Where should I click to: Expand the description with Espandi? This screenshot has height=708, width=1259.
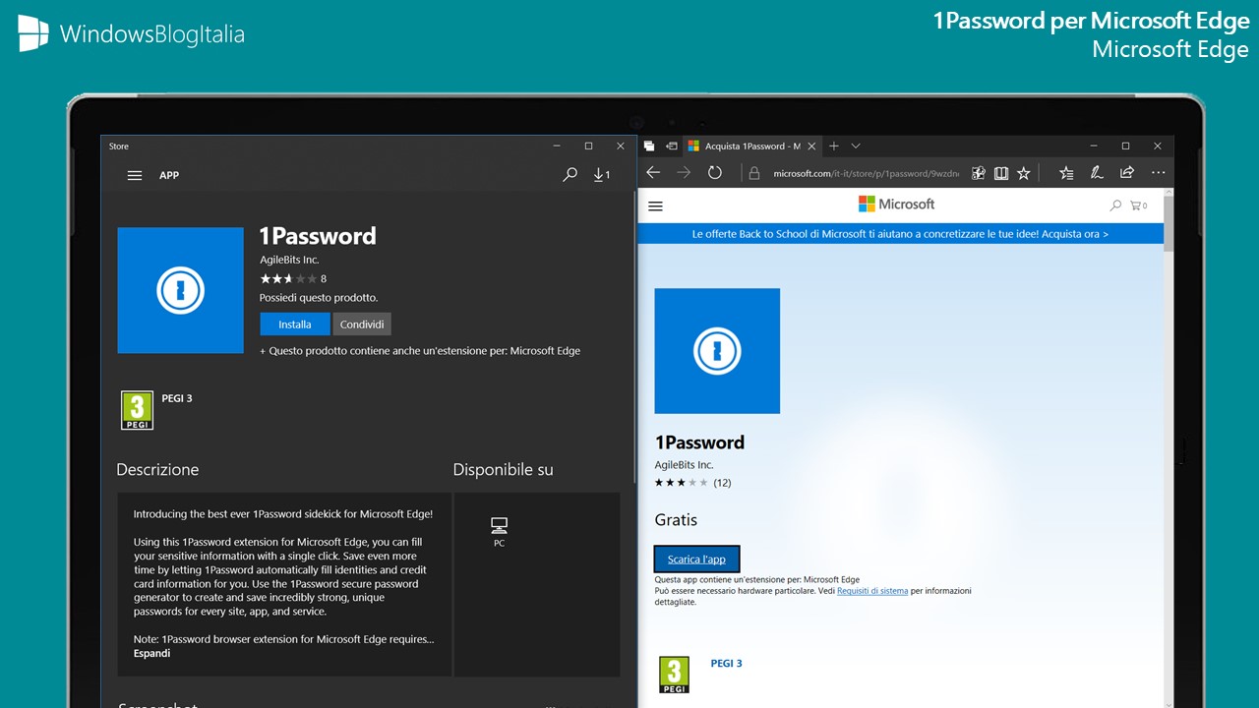151,653
